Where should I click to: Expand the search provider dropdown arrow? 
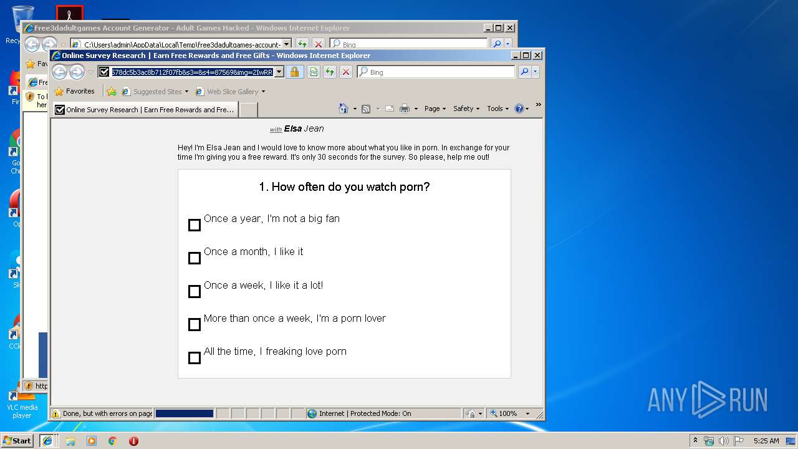[535, 72]
